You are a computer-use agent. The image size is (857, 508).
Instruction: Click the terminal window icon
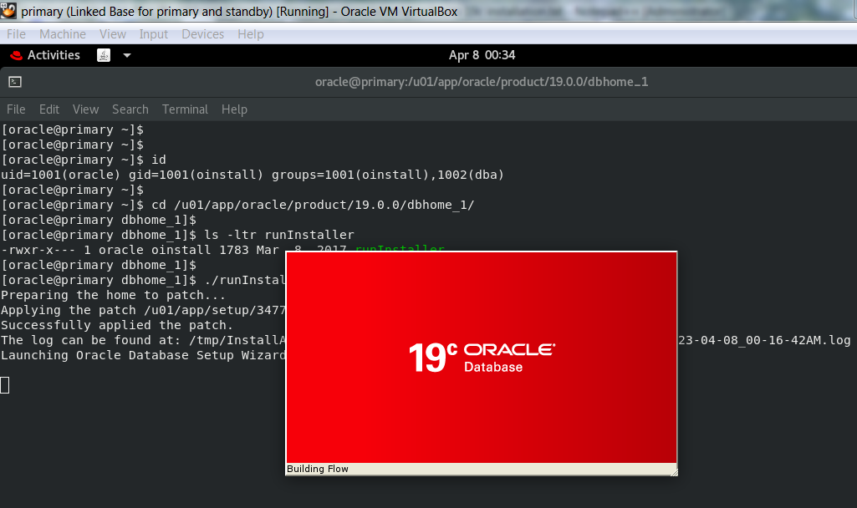tap(15, 82)
